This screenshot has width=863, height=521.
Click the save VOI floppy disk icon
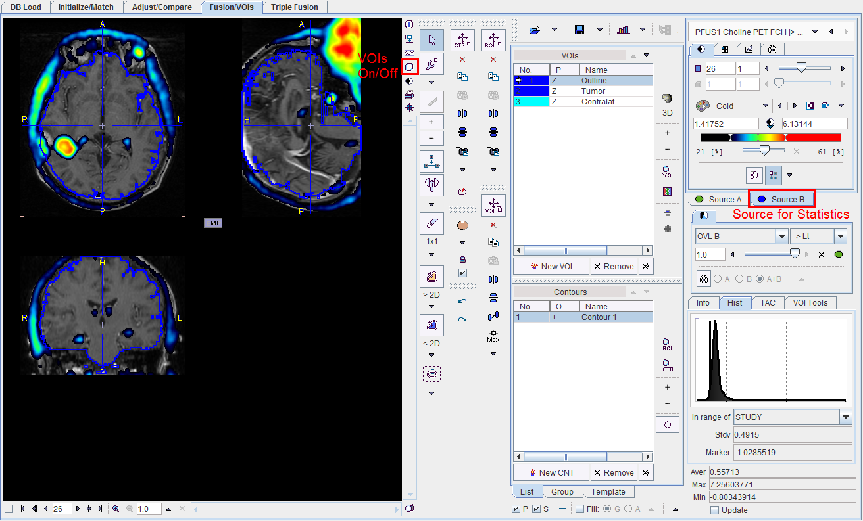(x=579, y=30)
